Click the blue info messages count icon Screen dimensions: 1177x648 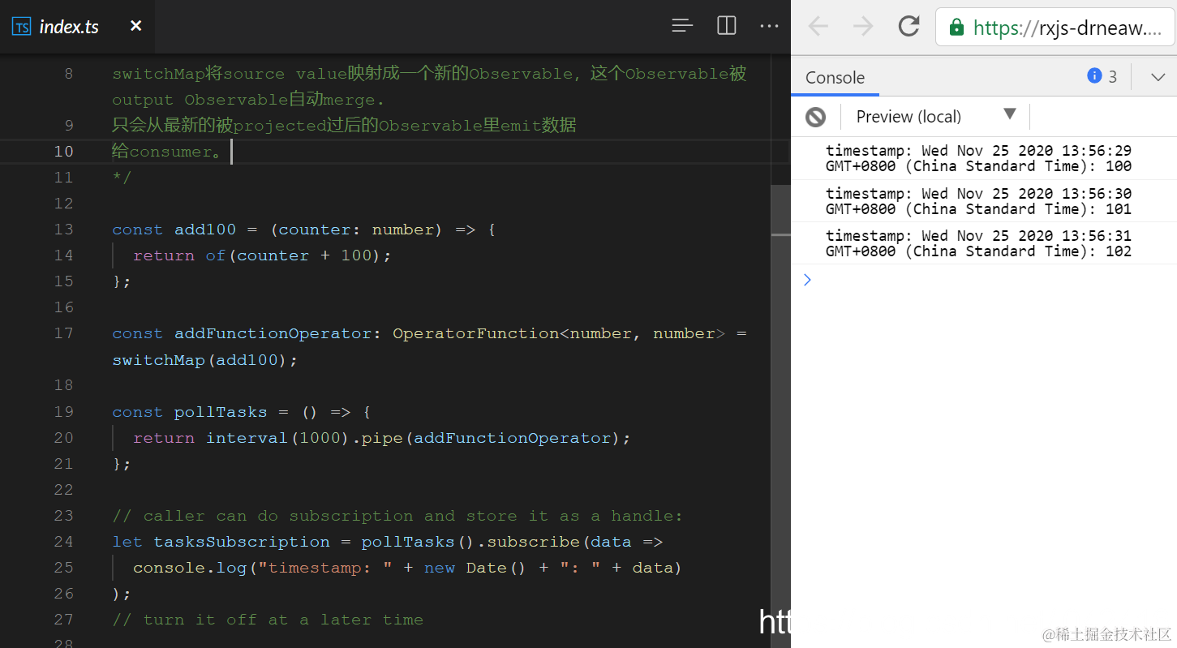(1094, 76)
